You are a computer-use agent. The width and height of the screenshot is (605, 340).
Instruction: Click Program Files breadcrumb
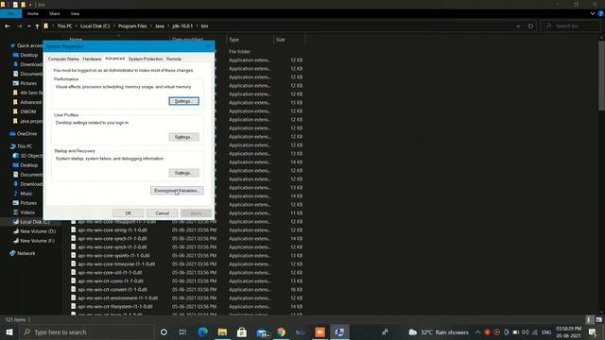click(x=132, y=26)
